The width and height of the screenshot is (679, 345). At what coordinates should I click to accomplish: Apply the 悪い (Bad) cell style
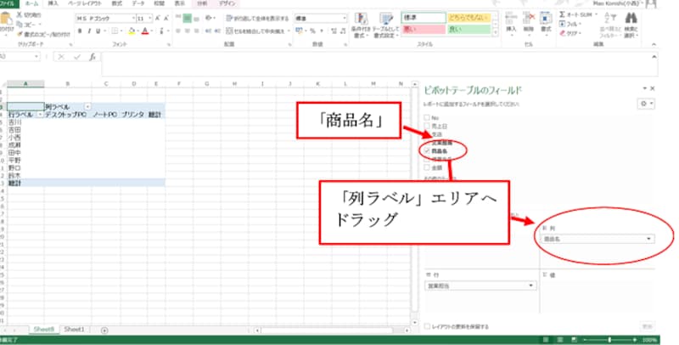pos(423,30)
